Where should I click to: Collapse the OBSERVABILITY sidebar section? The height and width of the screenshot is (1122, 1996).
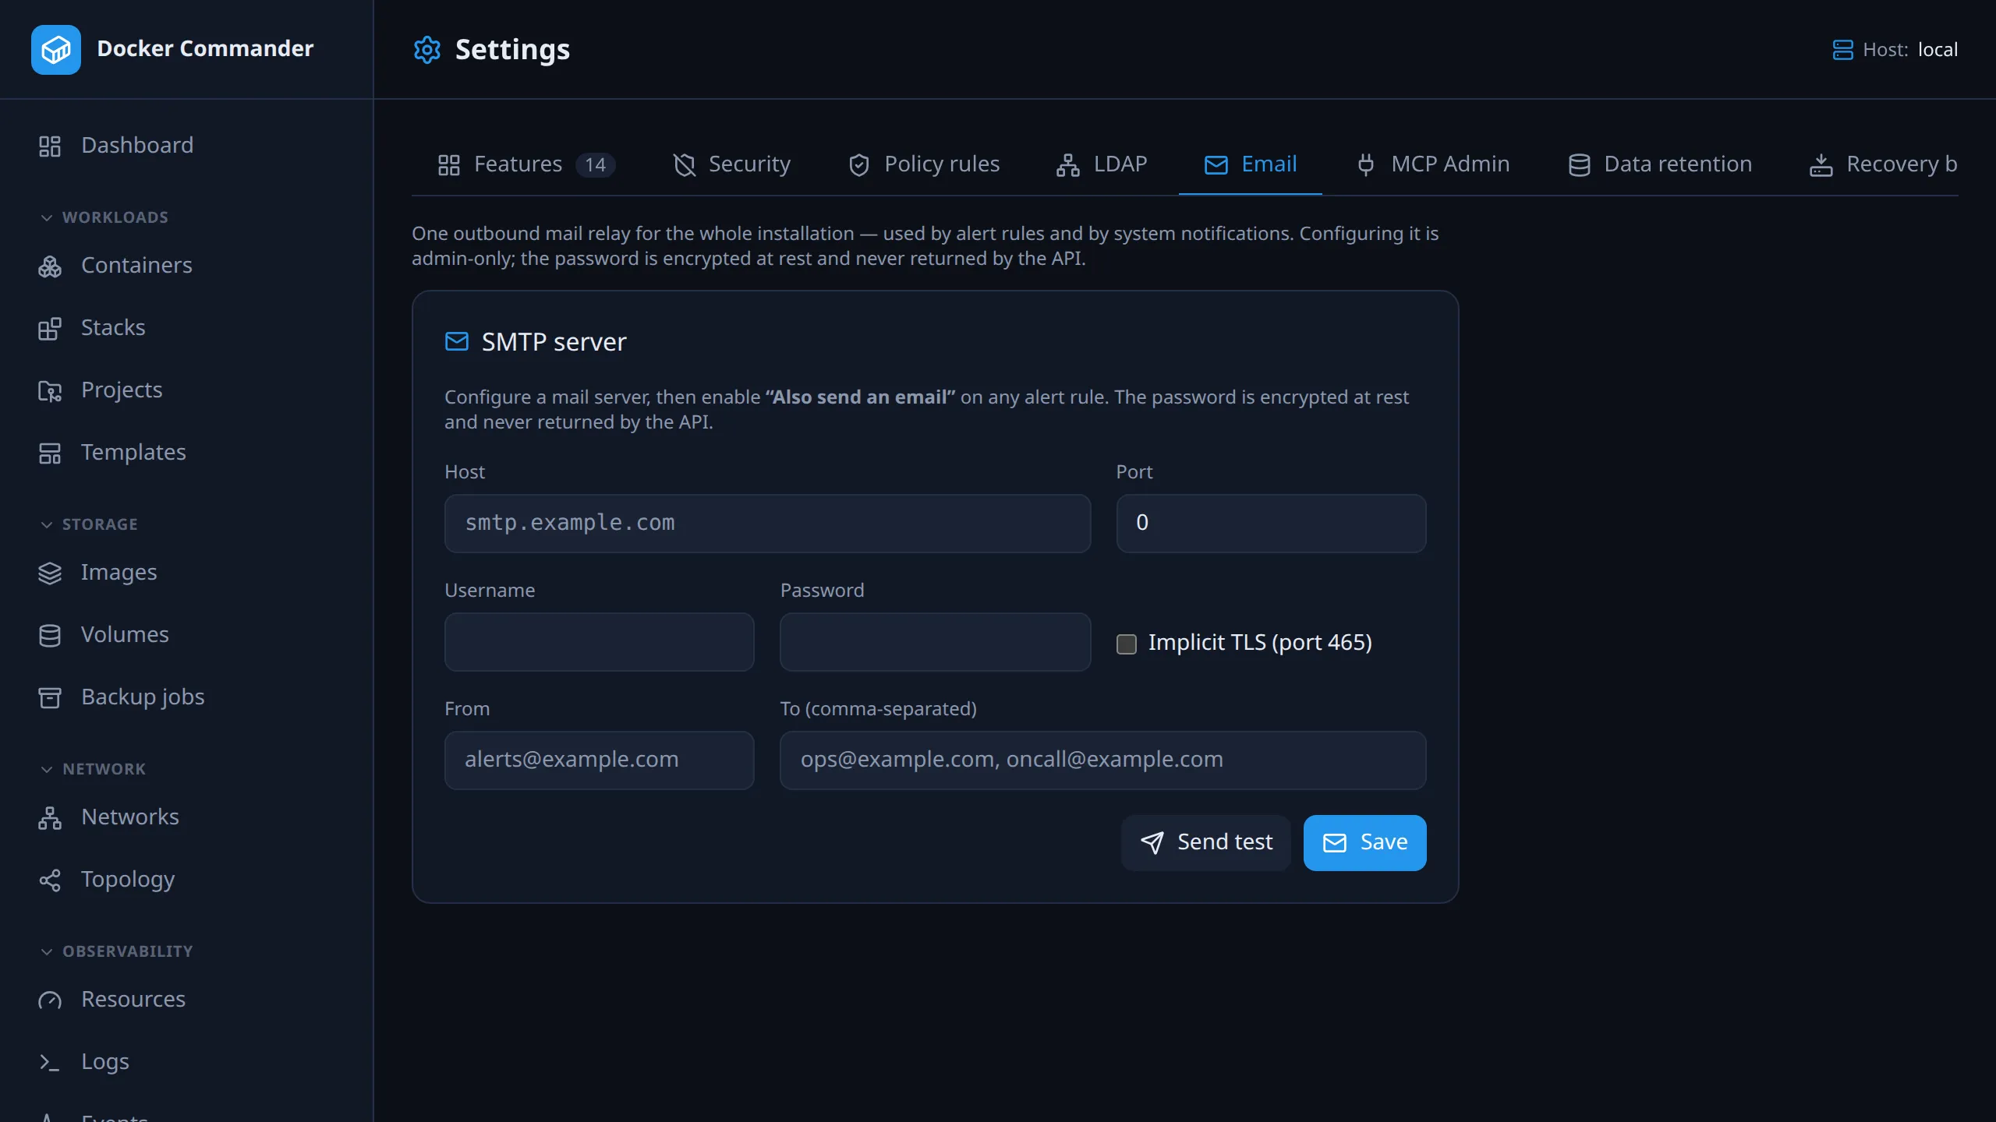(116, 951)
